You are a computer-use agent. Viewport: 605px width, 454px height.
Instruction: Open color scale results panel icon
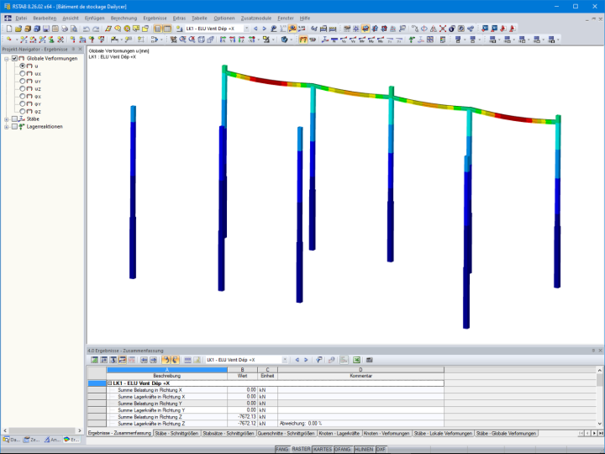point(443,40)
